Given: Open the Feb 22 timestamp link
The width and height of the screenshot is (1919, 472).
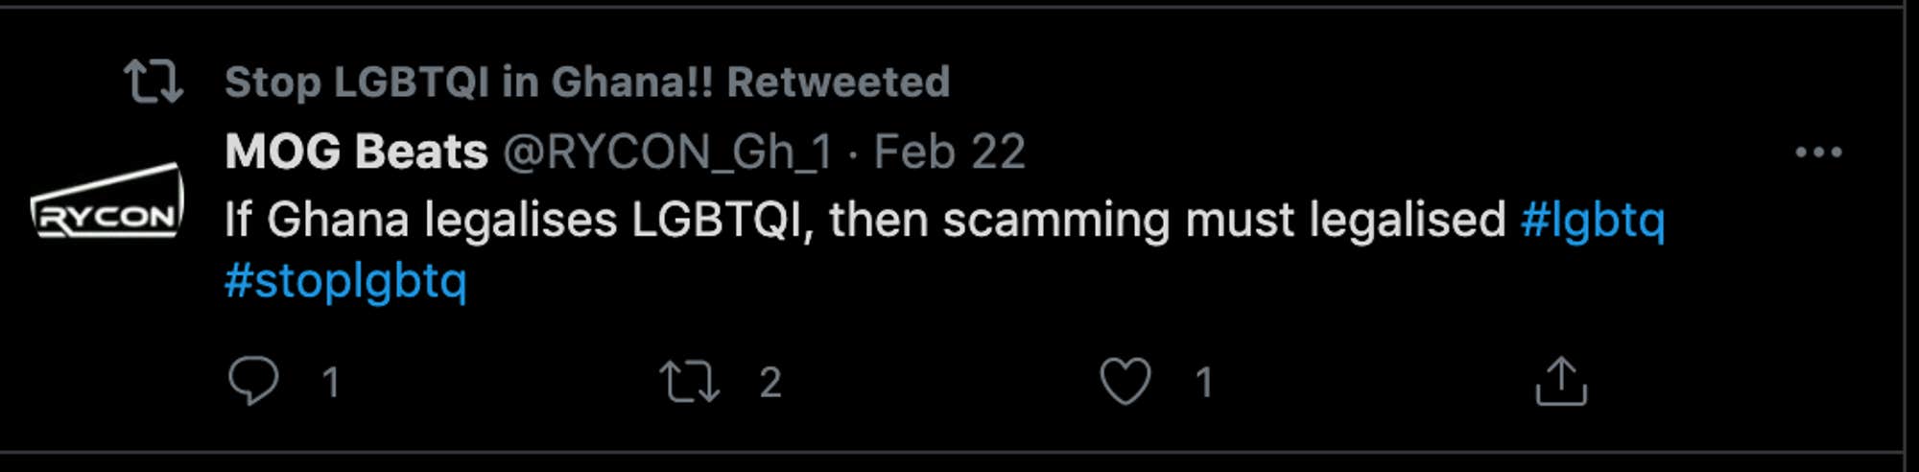Looking at the screenshot, I should click(x=950, y=152).
